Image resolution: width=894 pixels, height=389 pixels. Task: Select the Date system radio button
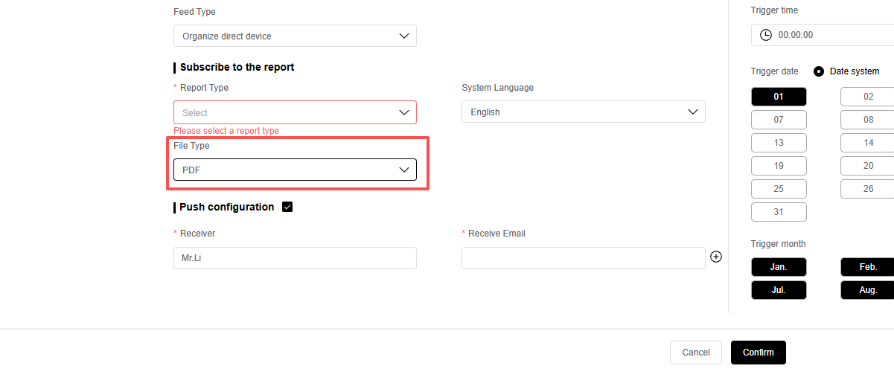pos(819,71)
